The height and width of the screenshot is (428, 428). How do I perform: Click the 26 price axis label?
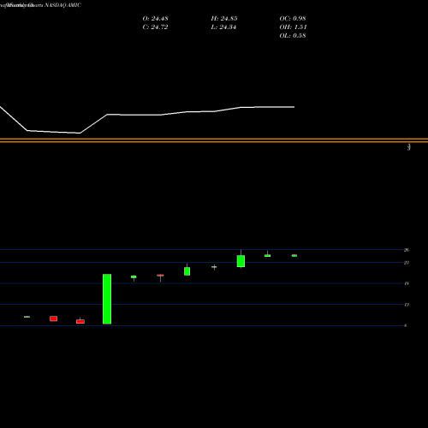[407, 250]
